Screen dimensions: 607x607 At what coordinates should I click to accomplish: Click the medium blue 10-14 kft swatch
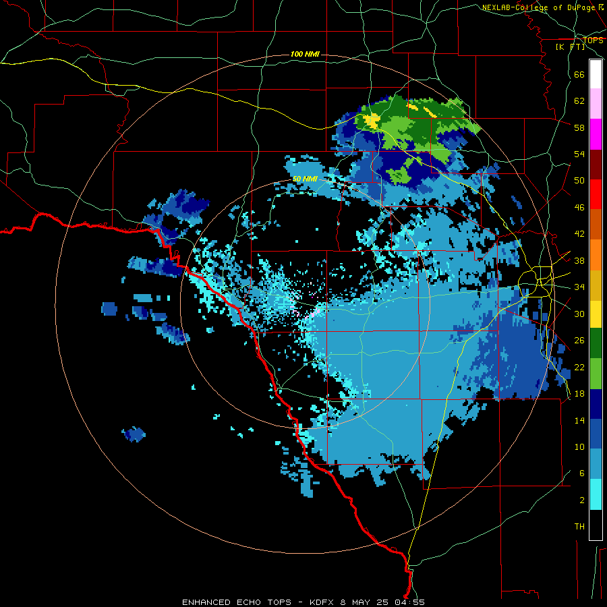tap(596, 434)
